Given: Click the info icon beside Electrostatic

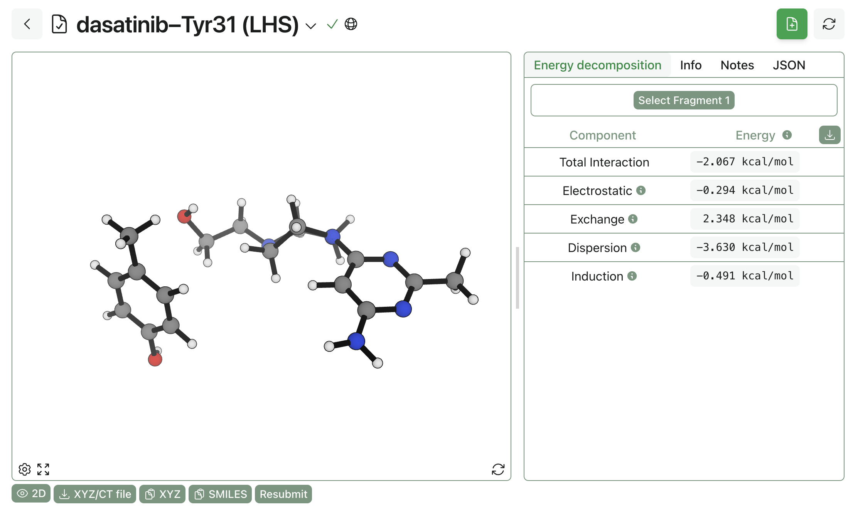Looking at the screenshot, I should coord(641,190).
